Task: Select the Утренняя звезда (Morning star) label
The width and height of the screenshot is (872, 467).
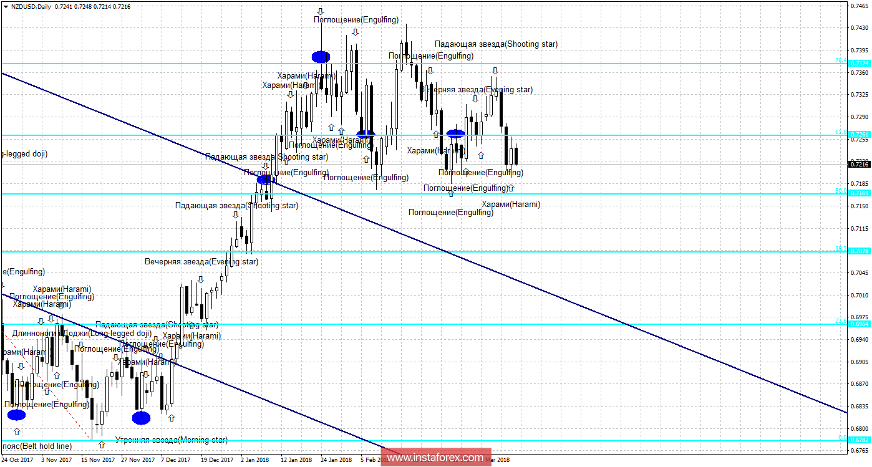Action: pyautogui.click(x=172, y=440)
